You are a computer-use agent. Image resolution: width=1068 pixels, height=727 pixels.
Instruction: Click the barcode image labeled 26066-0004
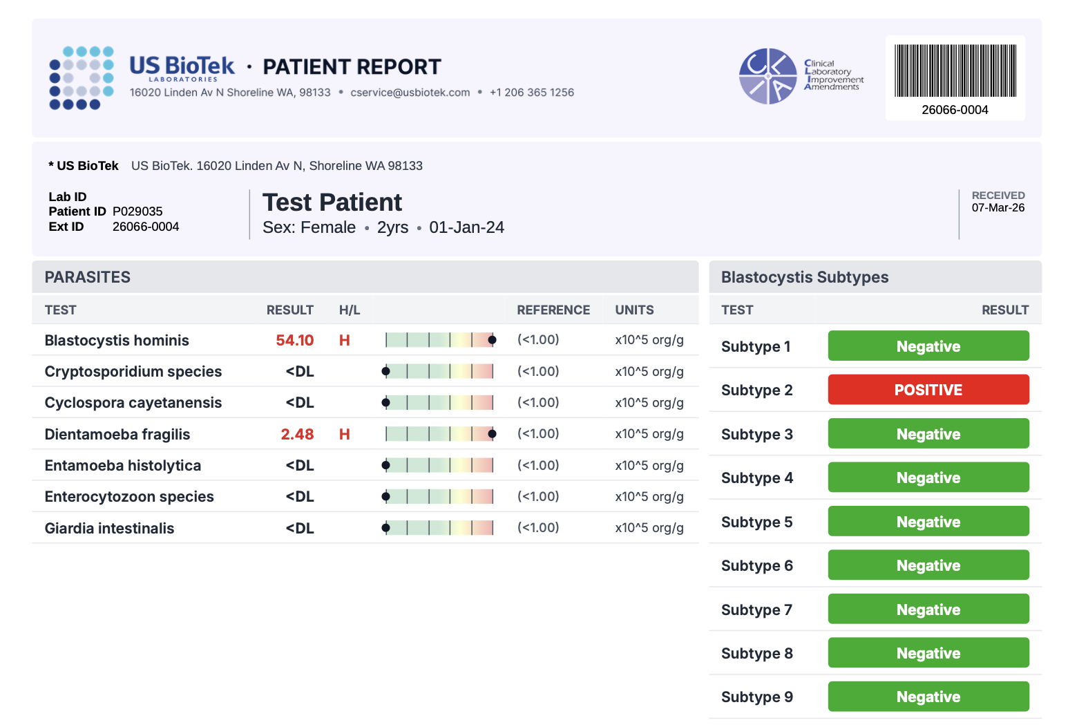click(x=955, y=71)
